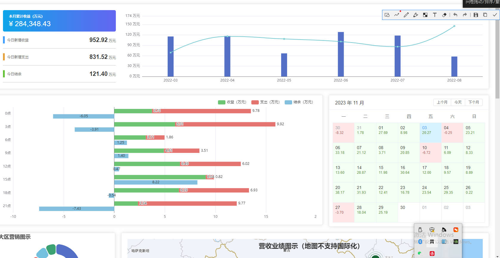Viewport: 500px width, 258px height.
Task: Open Windows Security tray icon
Action: point(432,230)
